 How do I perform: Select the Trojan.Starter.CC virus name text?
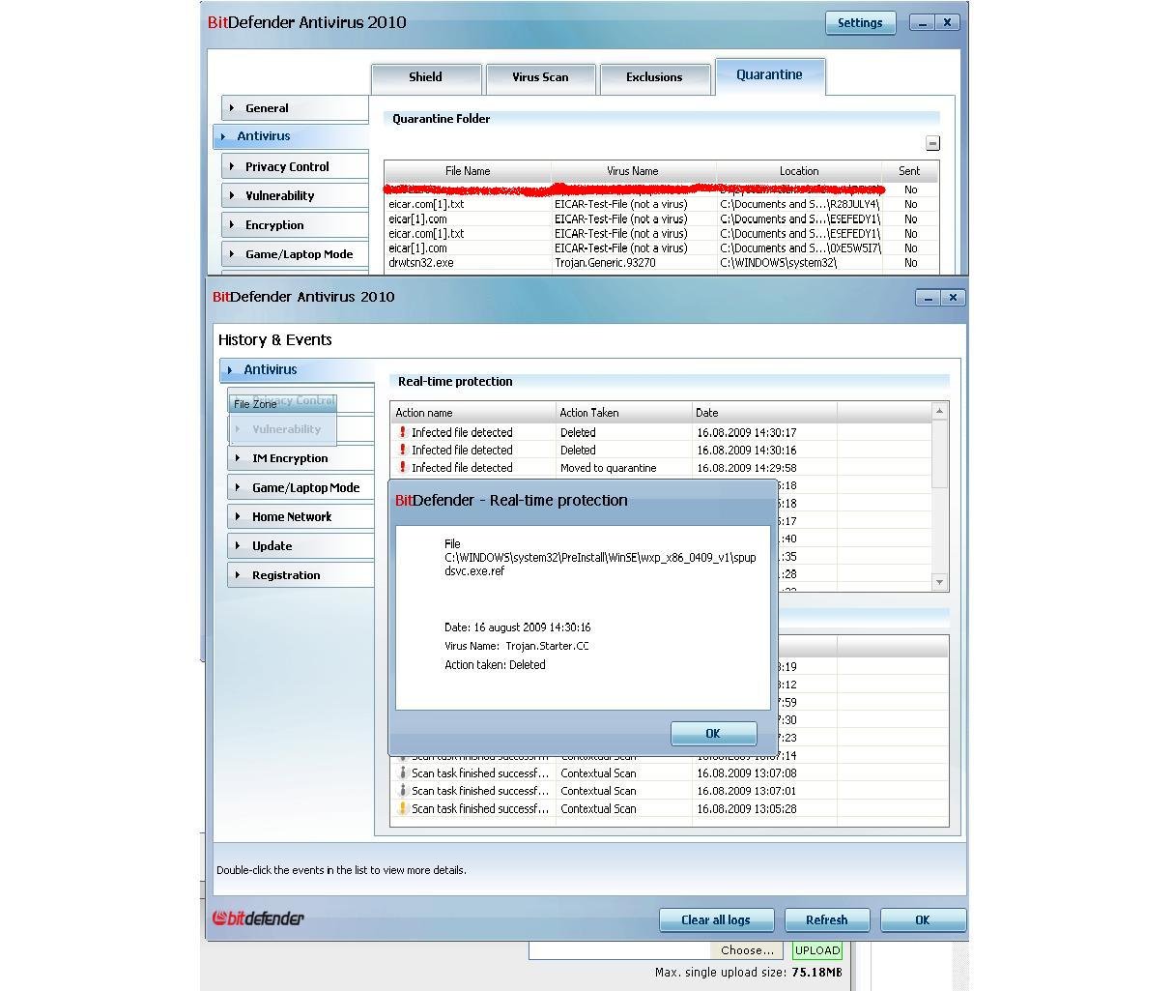(x=547, y=646)
